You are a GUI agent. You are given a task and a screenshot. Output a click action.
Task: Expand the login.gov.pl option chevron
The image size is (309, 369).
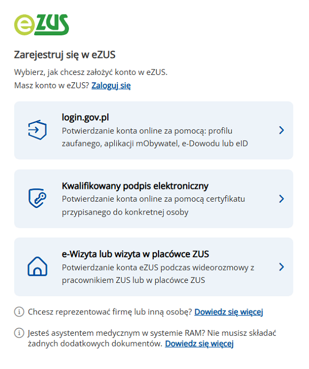281,130
